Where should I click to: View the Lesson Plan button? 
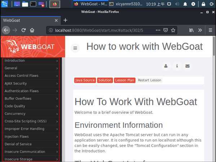pyautogui.click(x=125, y=80)
